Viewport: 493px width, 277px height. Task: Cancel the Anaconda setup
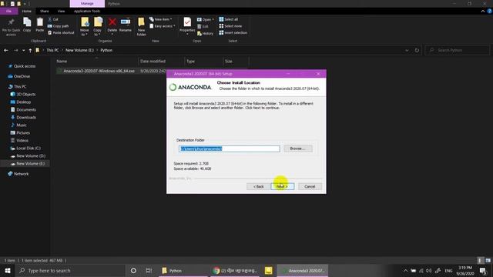[x=310, y=186]
